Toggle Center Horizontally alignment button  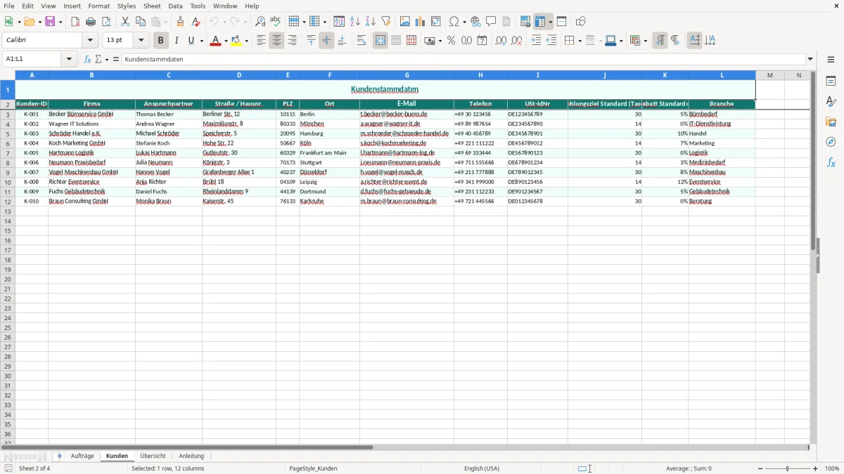276,41
